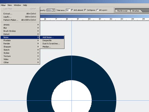The width and height of the screenshot is (149, 112).
Task: Open the Extract filter dialog
Action: click(20, 14)
